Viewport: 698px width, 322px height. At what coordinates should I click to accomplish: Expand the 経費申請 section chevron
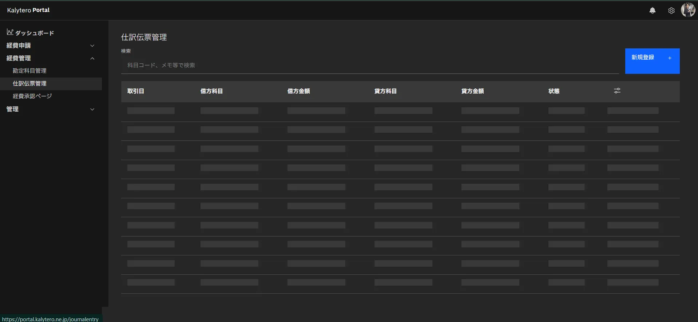pyautogui.click(x=92, y=46)
